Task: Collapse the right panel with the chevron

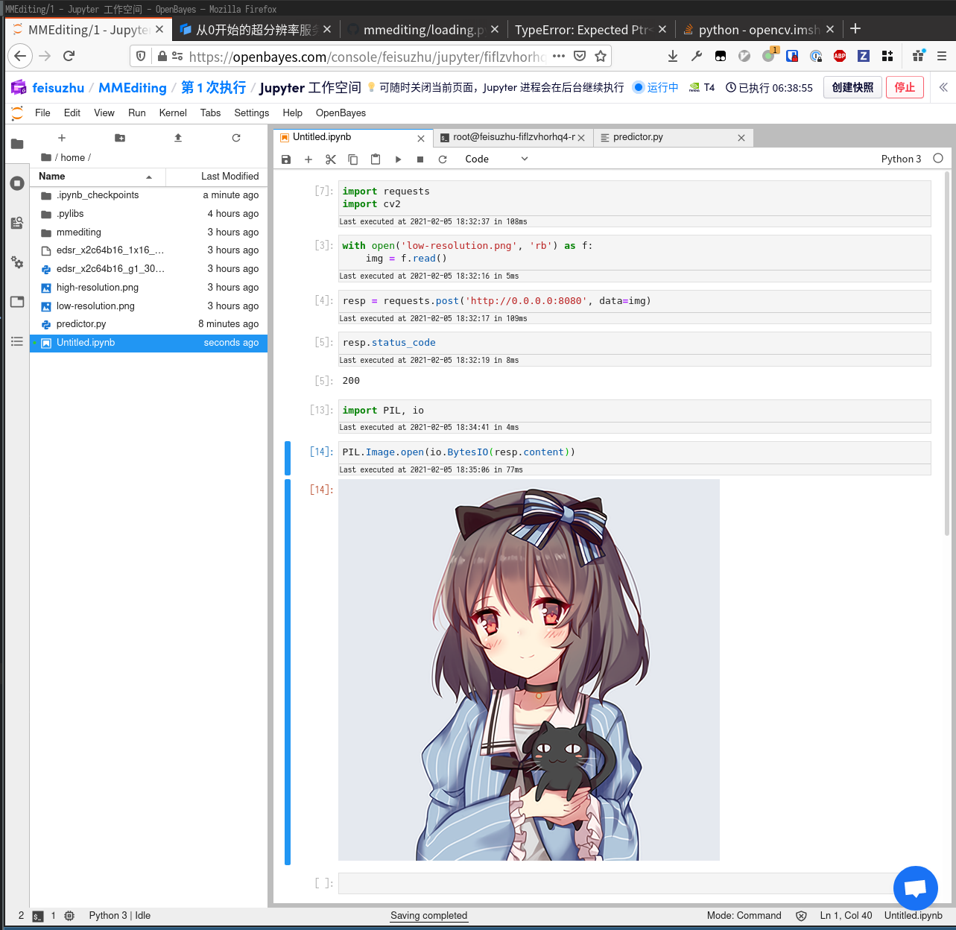Action: tap(943, 87)
